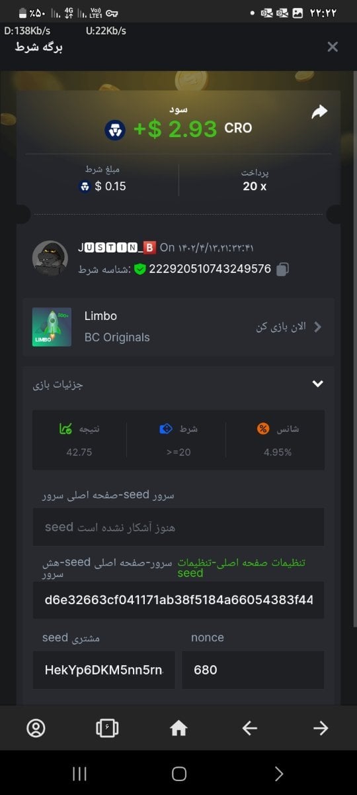The image size is (357, 795).
Task: Tap the green verified shield icon
Action: [139, 269]
